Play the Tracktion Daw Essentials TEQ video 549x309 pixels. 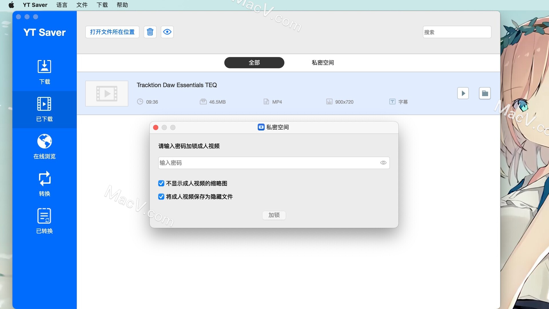click(463, 93)
